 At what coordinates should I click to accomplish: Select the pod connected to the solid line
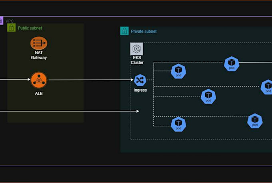point(232,64)
